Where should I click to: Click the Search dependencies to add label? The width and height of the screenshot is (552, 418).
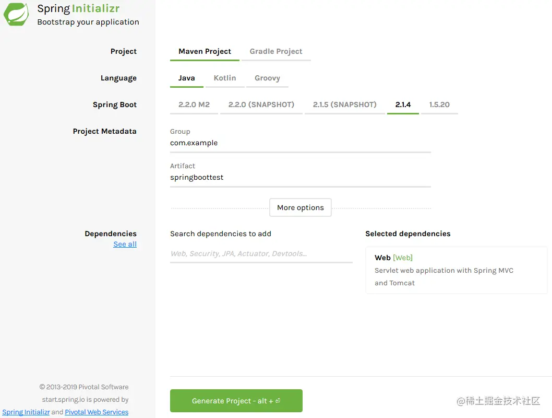[221, 234]
